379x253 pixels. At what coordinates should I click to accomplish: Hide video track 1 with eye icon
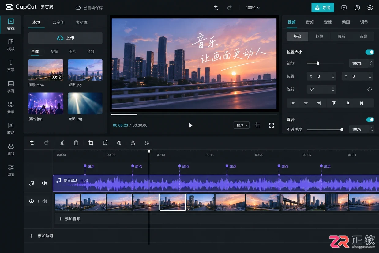(31, 201)
